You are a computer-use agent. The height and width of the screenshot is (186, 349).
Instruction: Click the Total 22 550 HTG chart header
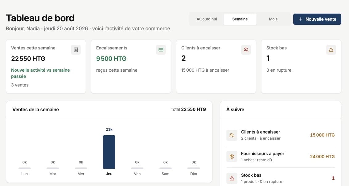(x=188, y=109)
